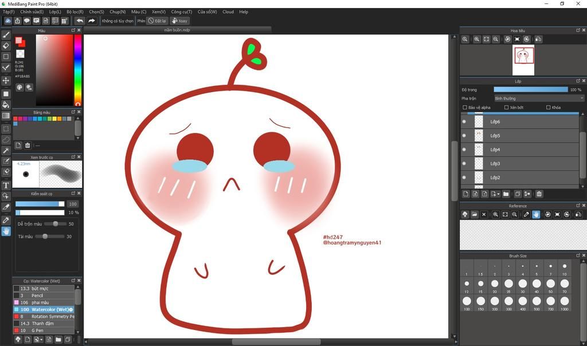Click the Undo arrow in toolbar
The image size is (587, 346).
pos(80,21)
